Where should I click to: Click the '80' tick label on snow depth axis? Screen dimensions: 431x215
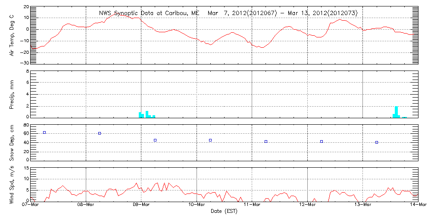pos(25,125)
